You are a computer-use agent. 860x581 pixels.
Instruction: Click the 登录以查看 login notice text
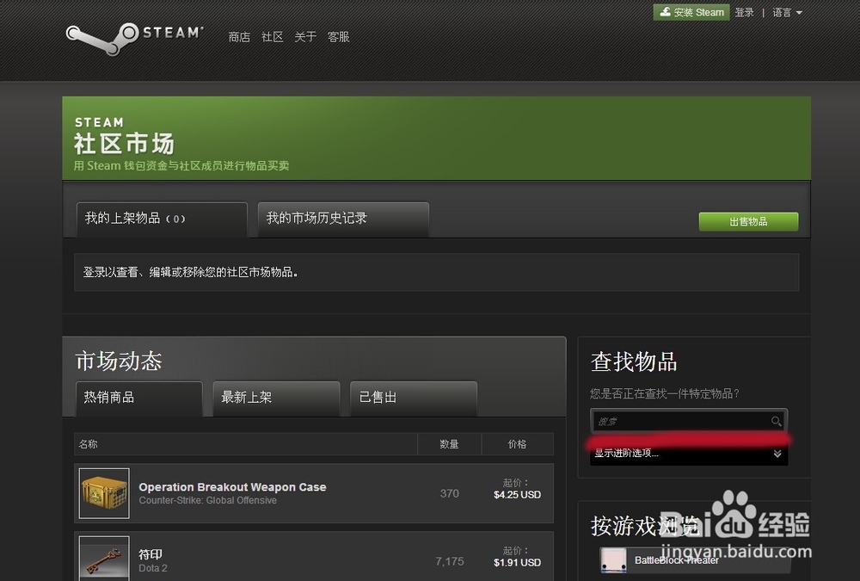coord(190,272)
